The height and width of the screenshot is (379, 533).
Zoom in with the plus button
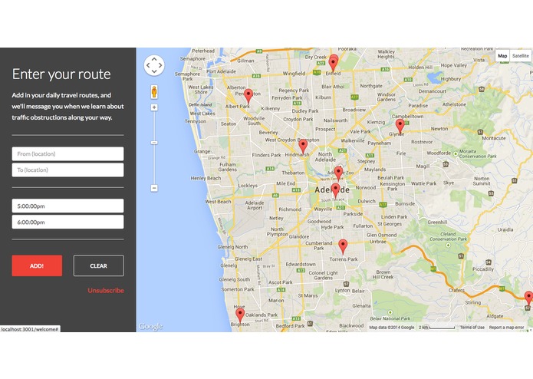pyautogui.click(x=154, y=107)
